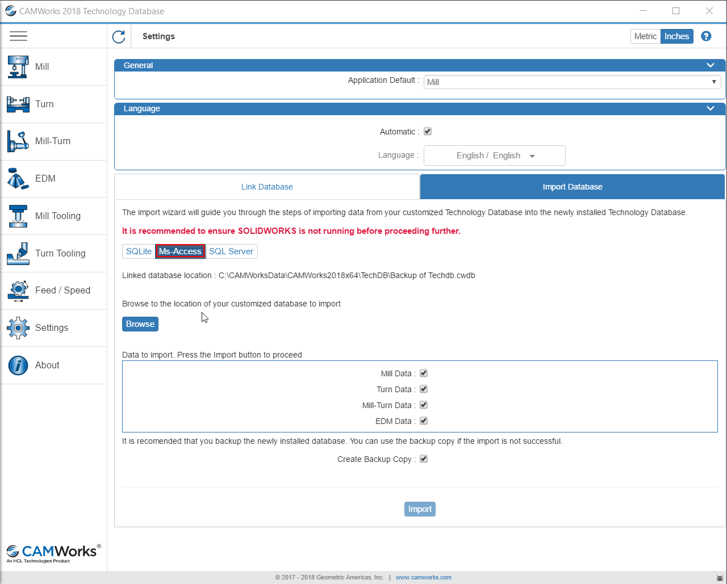Open the Turn Tooling icon
This screenshot has height=584, width=727.
(18, 253)
